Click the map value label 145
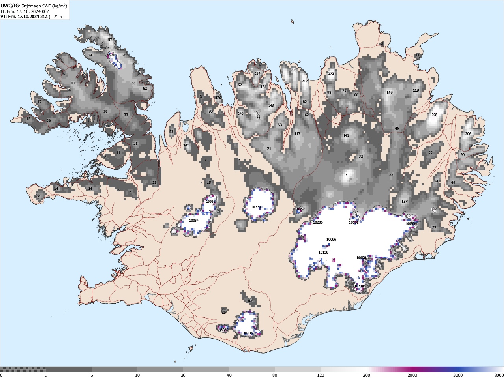Screen dimensions: 504x378 pyautogui.click(x=241, y=113)
